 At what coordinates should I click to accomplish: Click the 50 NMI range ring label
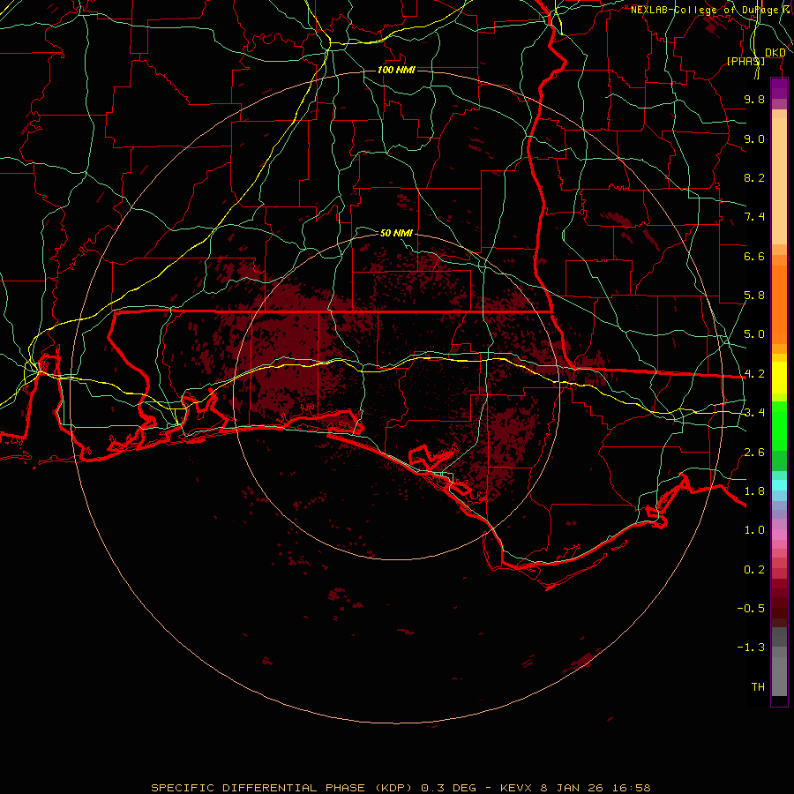(x=396, y=233)
